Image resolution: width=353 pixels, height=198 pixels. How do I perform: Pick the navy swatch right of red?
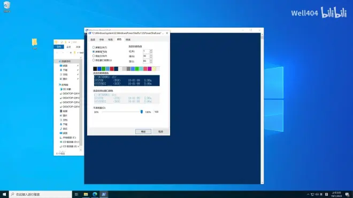116,69
